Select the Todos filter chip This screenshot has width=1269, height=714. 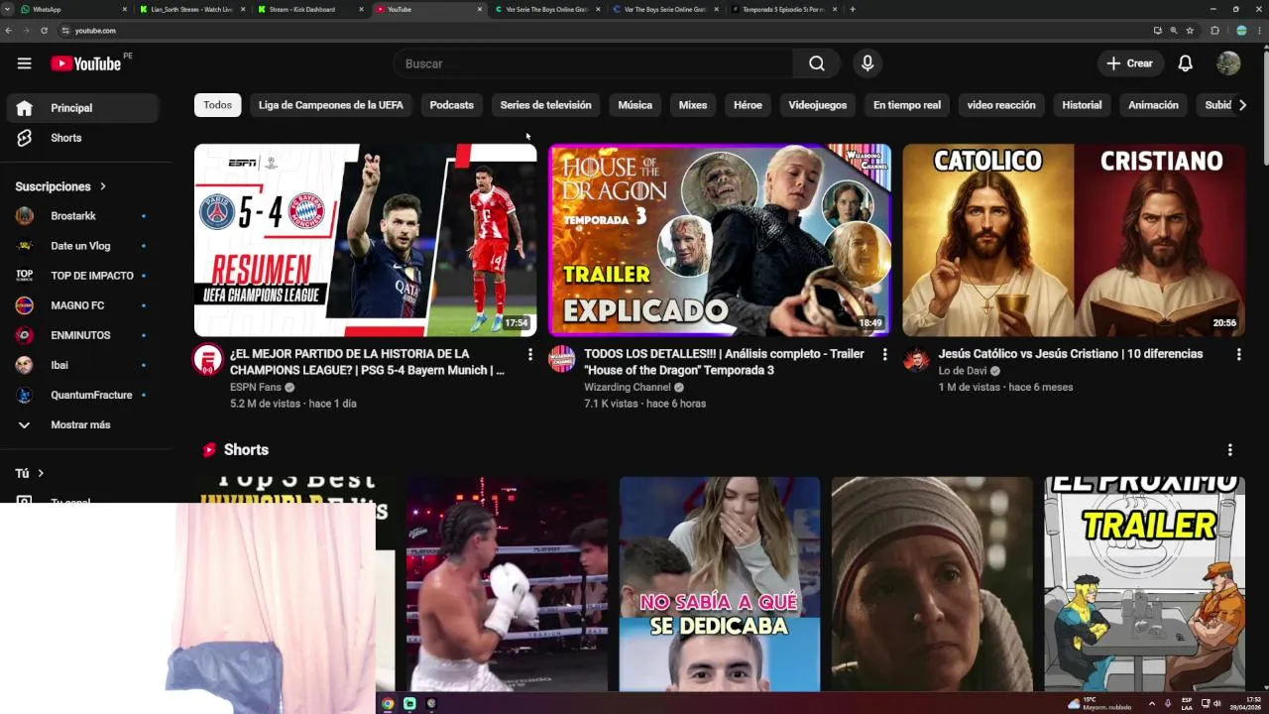pyautogui.click(x=217, y=105)
